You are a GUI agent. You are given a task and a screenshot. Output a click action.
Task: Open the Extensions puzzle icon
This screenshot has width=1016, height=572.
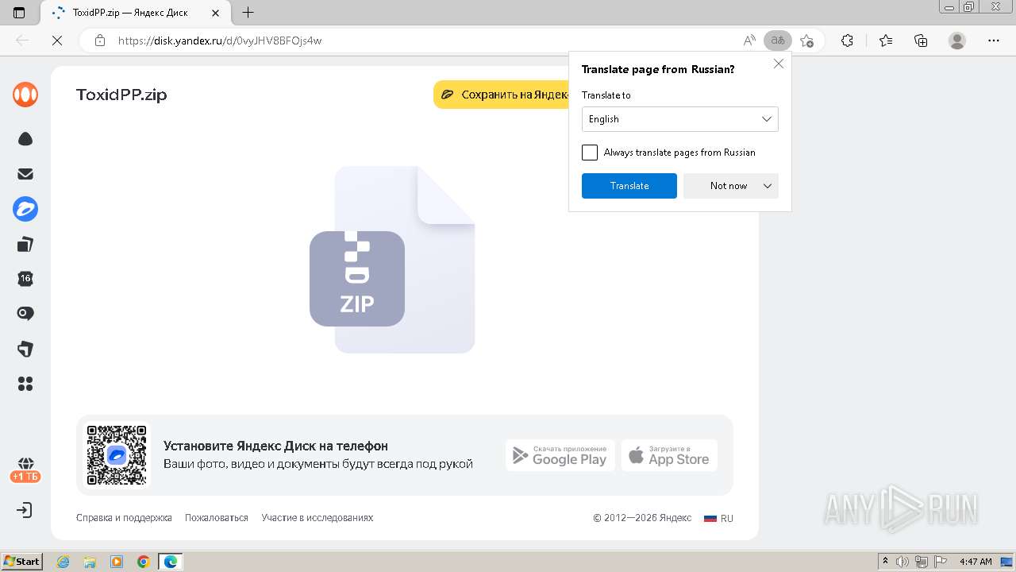(848, 41)
